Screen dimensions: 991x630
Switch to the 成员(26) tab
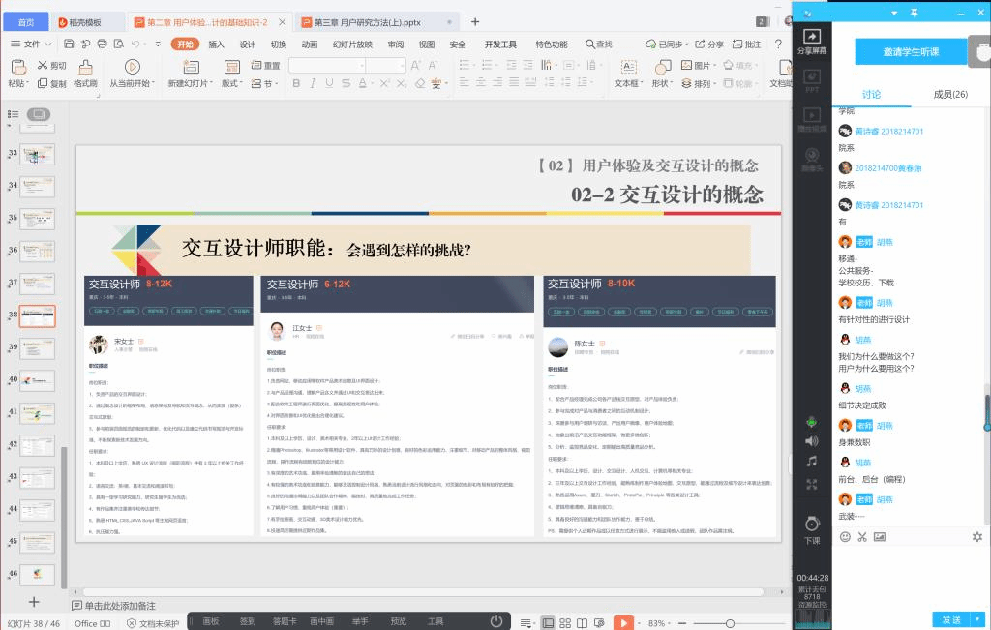(x=949, y=94)
